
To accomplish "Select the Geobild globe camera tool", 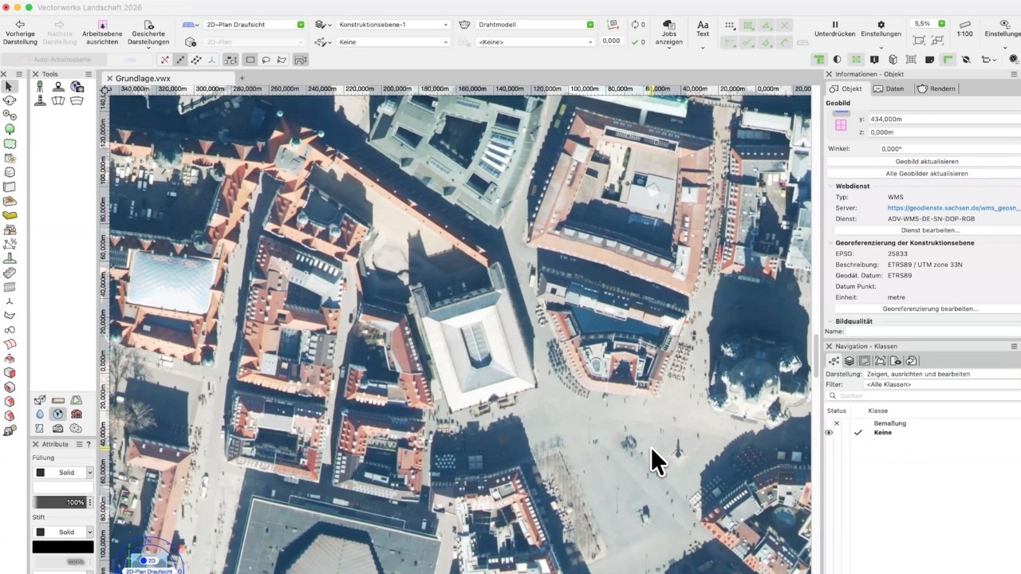I will (77, 86).
